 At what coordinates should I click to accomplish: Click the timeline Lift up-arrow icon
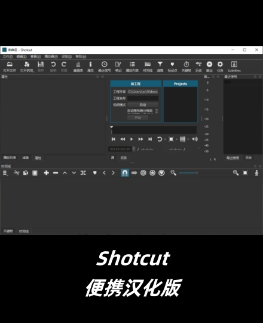(x=65, y=173)
